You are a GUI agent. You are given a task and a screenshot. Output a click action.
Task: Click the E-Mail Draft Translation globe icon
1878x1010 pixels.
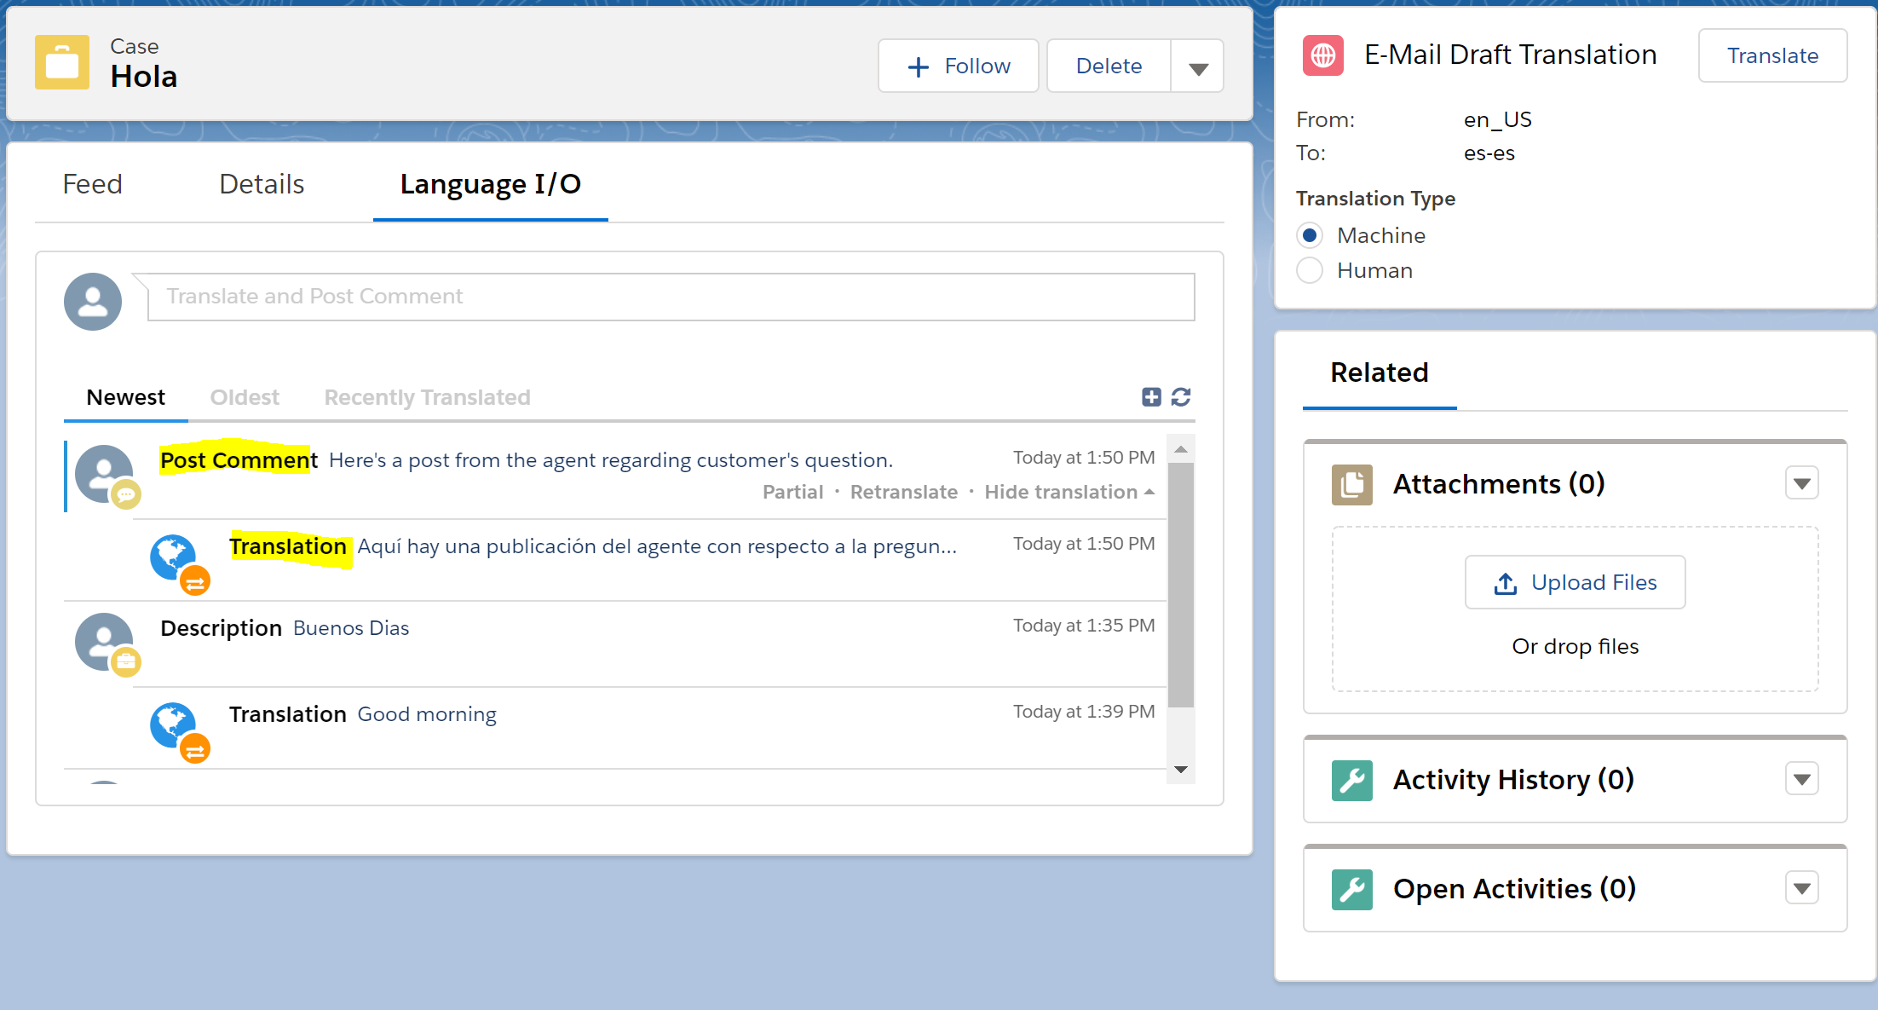1322,55
